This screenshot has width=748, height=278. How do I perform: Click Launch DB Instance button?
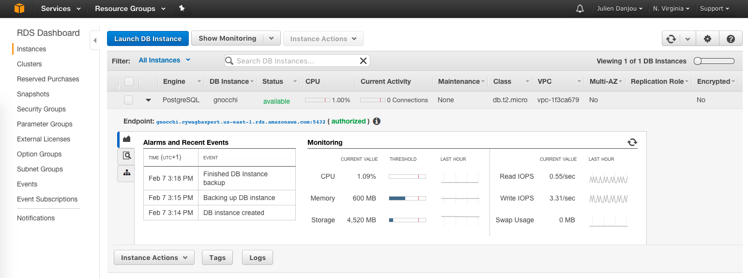[x=148, y=39]
